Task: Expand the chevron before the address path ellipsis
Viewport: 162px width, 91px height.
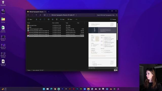Action: (x=47, y=15)
